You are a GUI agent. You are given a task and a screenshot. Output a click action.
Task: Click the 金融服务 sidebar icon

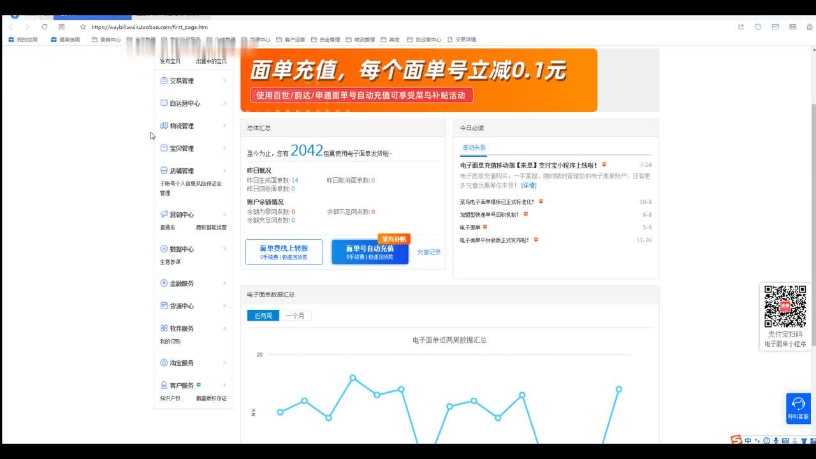[x=164, y=284]
